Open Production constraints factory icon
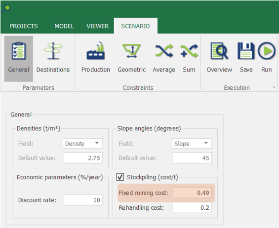The image size is (279, 228). pos(96,51)
